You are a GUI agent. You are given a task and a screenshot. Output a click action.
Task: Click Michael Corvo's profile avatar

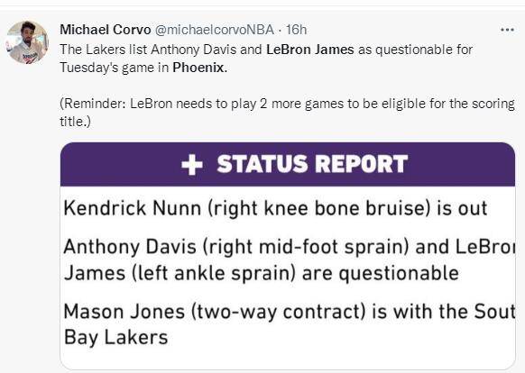[x=27, y=42]
